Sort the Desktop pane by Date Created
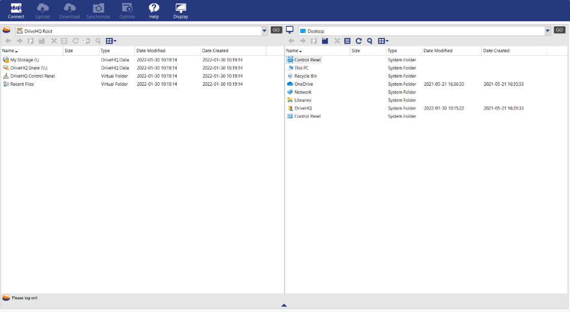 click(514, 51)
